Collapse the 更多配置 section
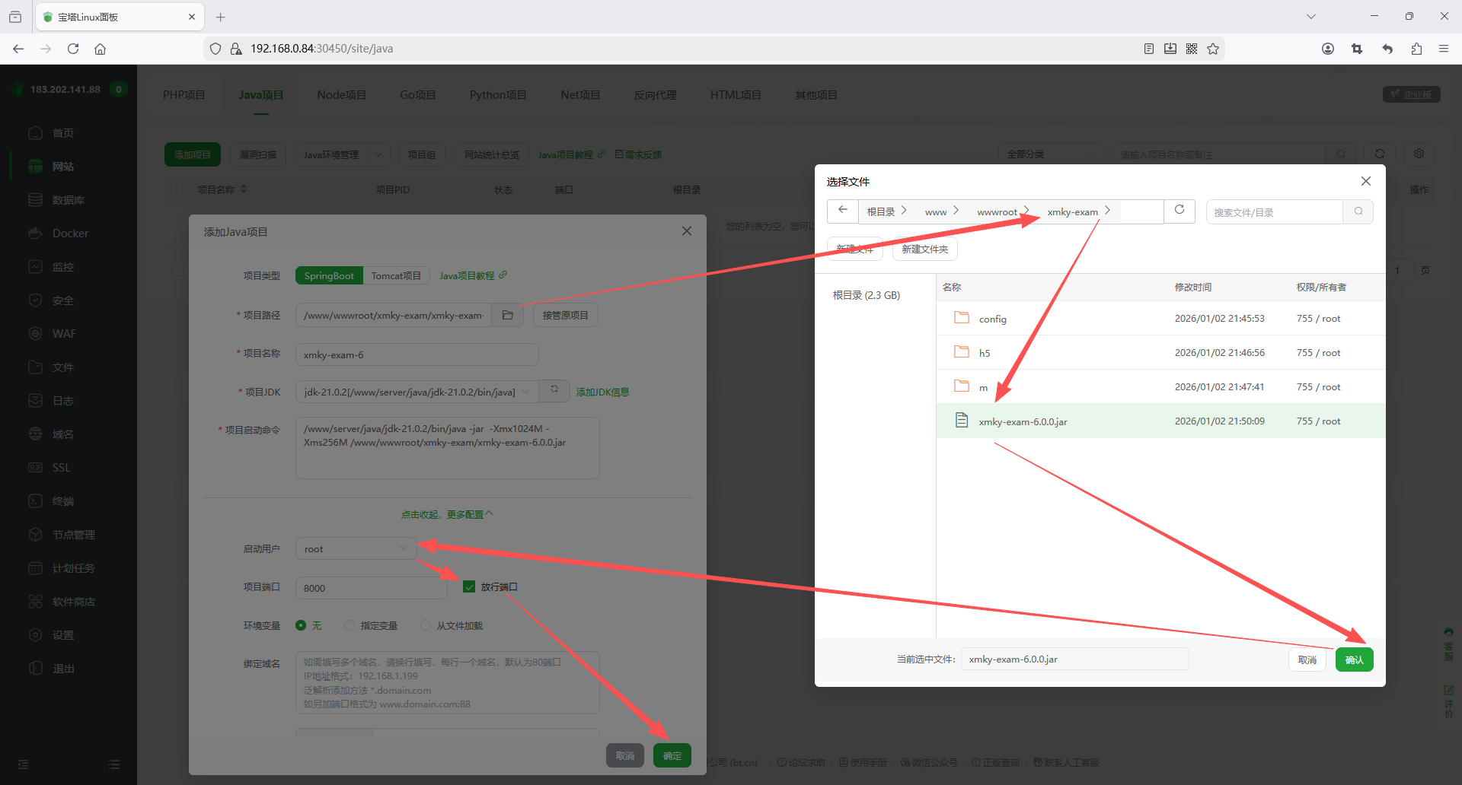Viewport: 1462px width, 785px height. (x=447, y=515)
